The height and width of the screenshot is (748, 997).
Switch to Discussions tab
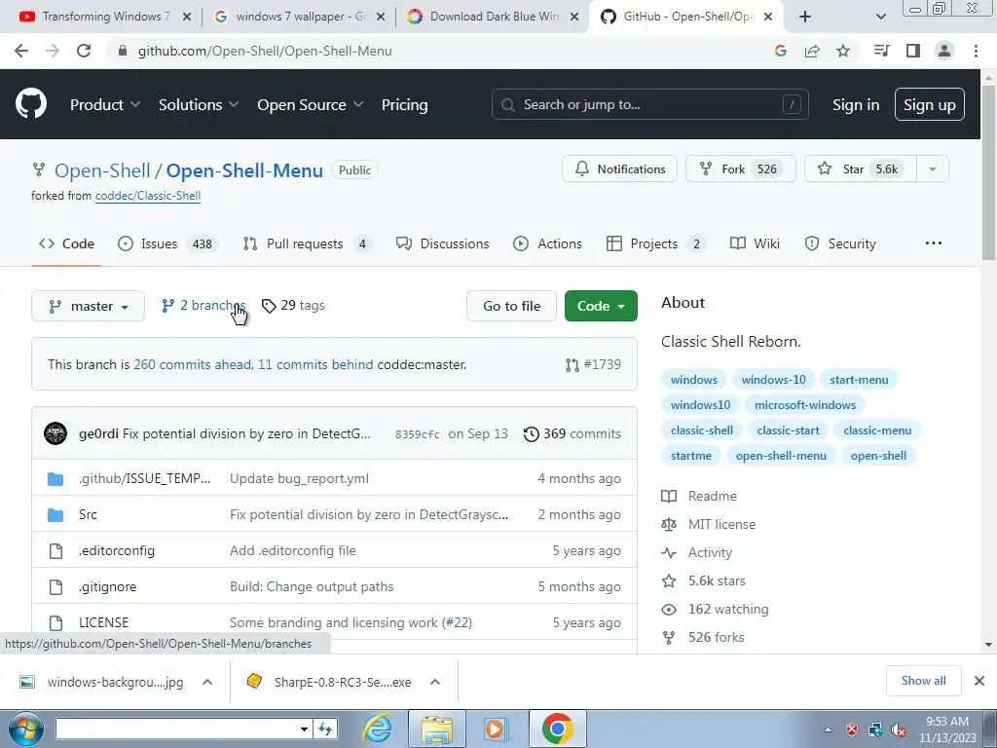point(443,243)
